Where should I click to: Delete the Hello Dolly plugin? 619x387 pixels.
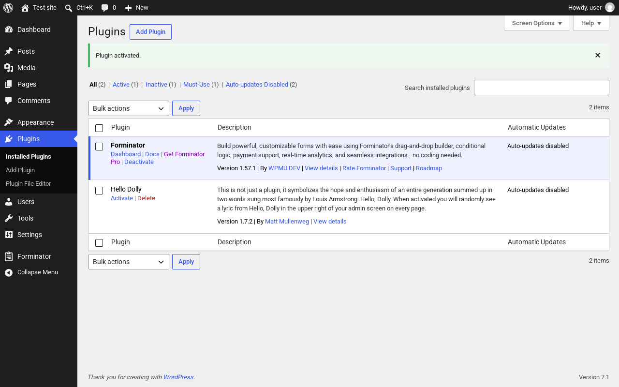tap(146, 198)
